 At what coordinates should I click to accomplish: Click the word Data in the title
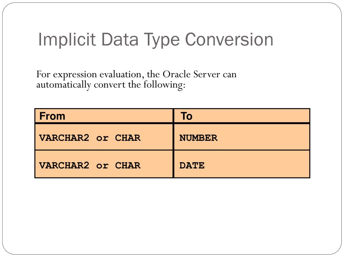120,39
